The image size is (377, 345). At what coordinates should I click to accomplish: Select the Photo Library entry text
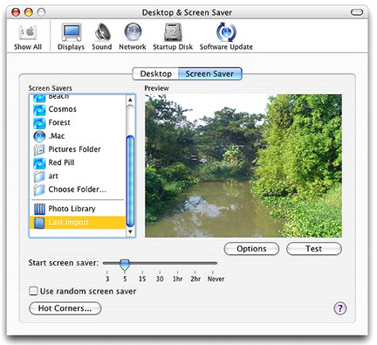72,209
